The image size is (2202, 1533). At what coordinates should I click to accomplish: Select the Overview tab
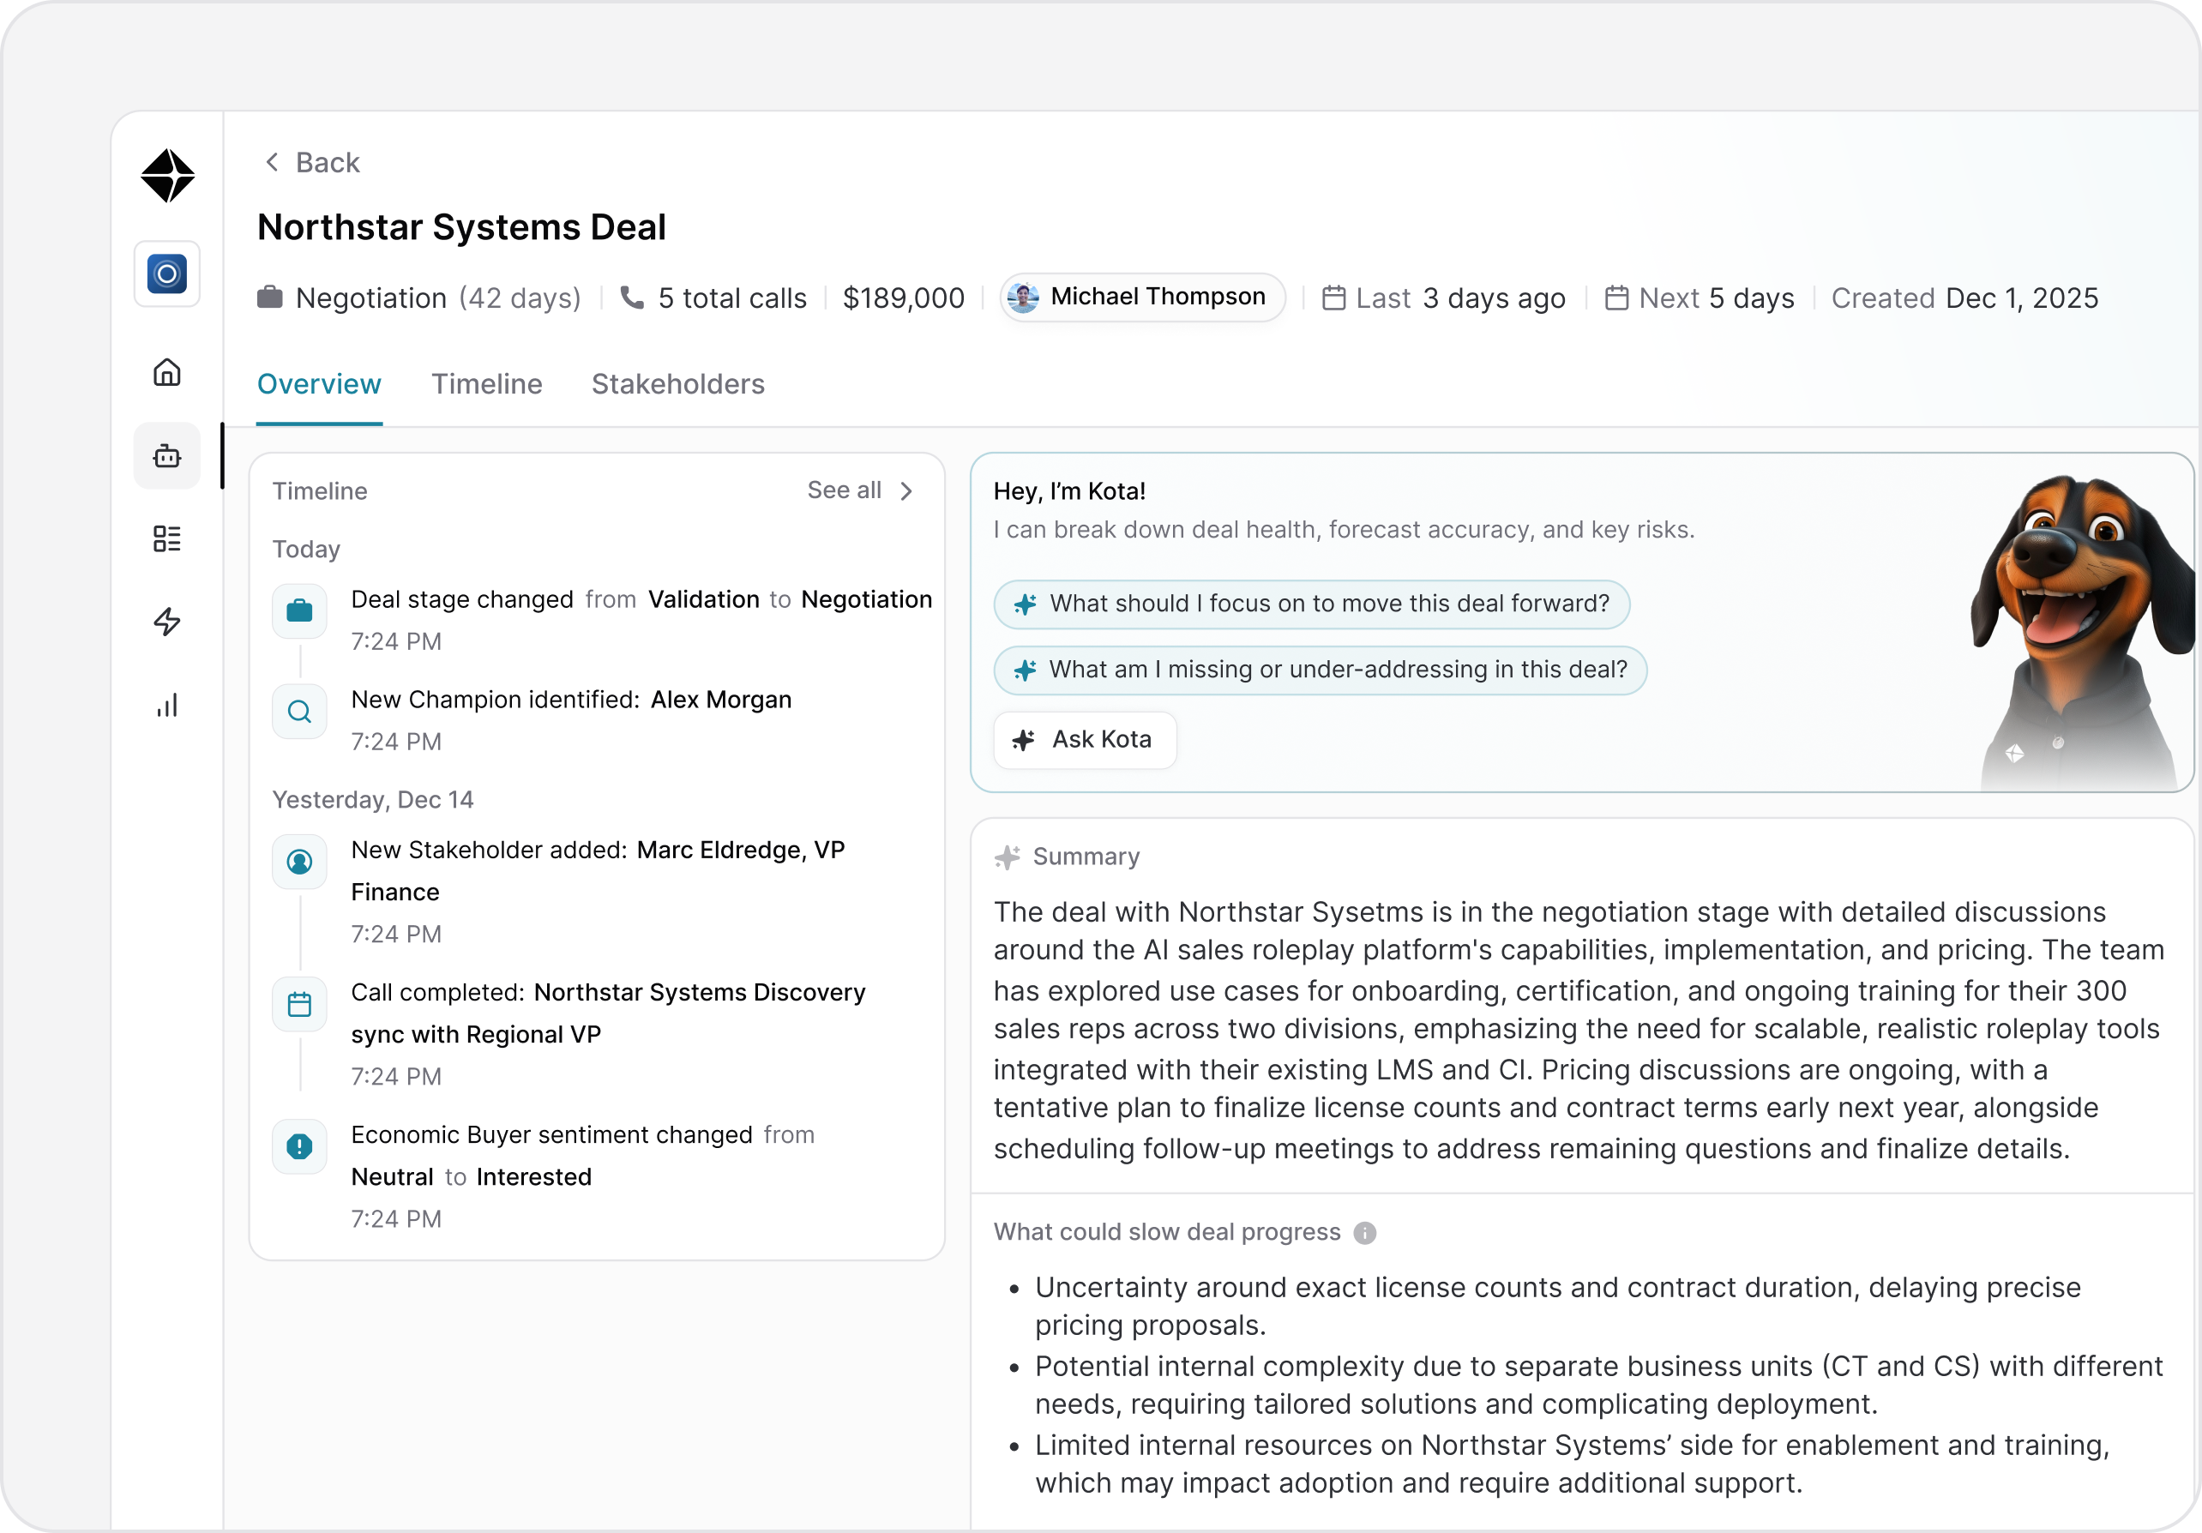click(318, 384)
